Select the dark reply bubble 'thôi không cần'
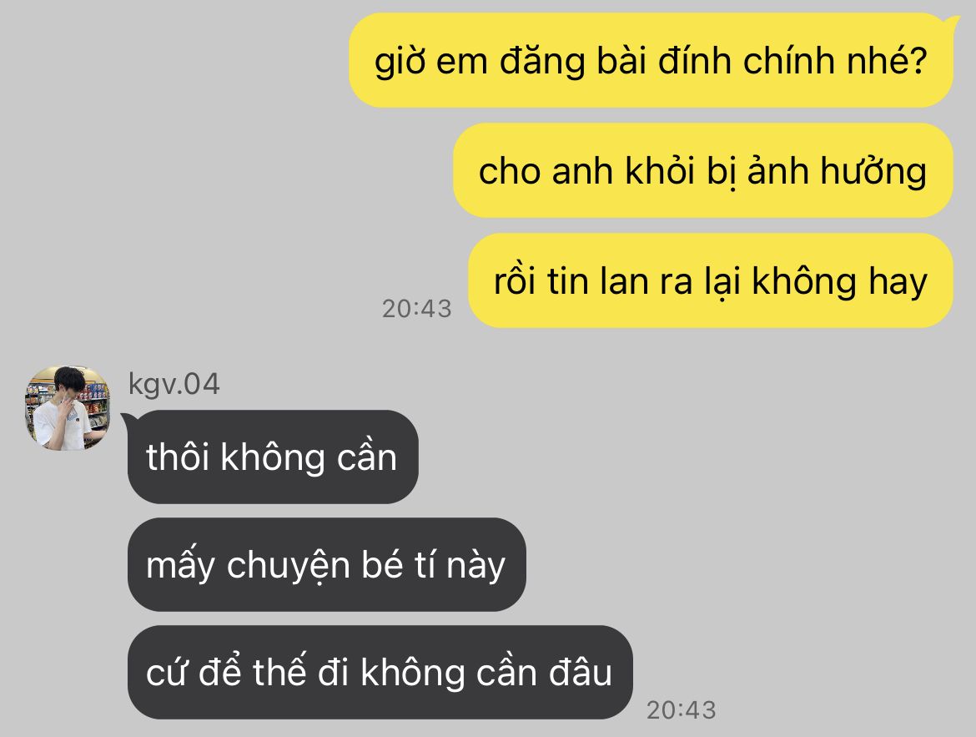The image size is (976, 737). point(273,457)
